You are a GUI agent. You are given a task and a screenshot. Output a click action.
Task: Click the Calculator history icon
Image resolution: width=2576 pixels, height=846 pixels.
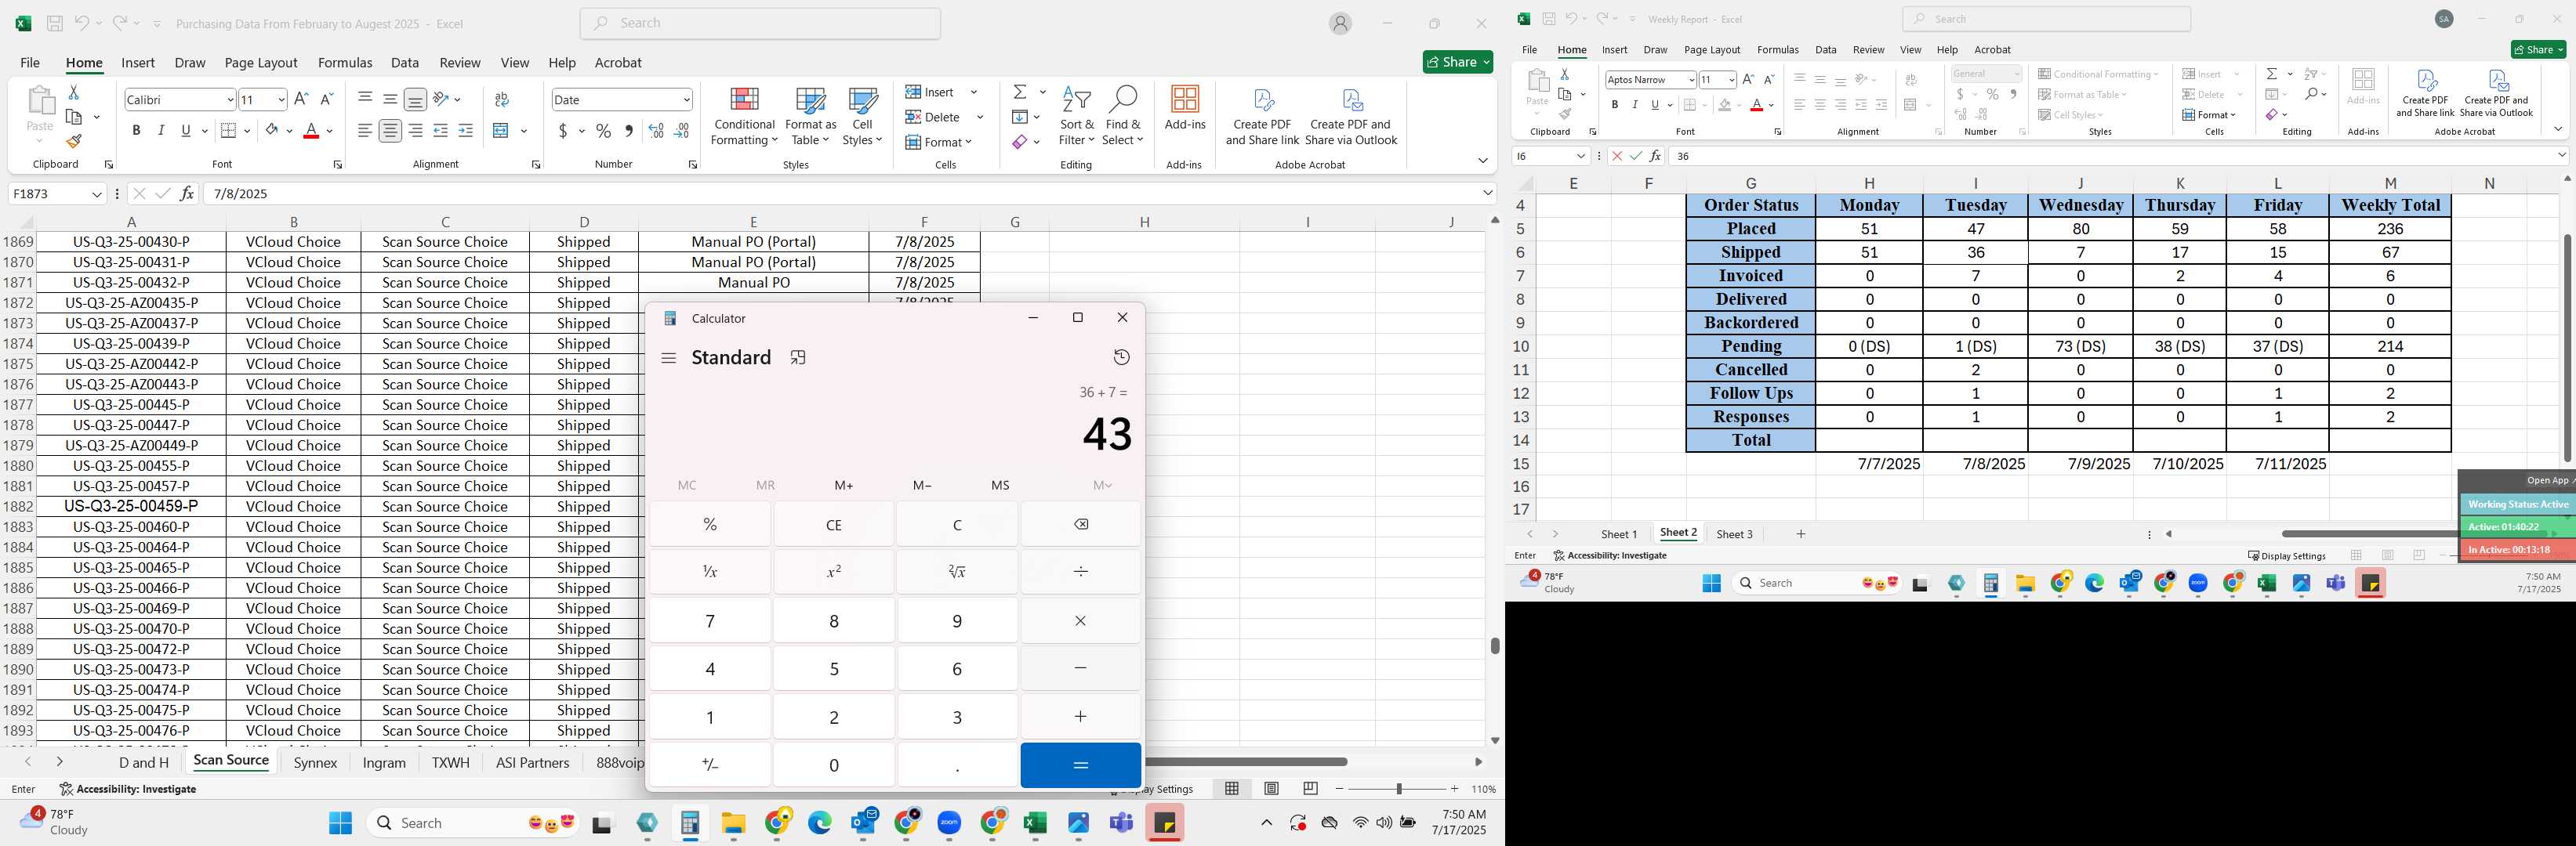[1121, 357]
